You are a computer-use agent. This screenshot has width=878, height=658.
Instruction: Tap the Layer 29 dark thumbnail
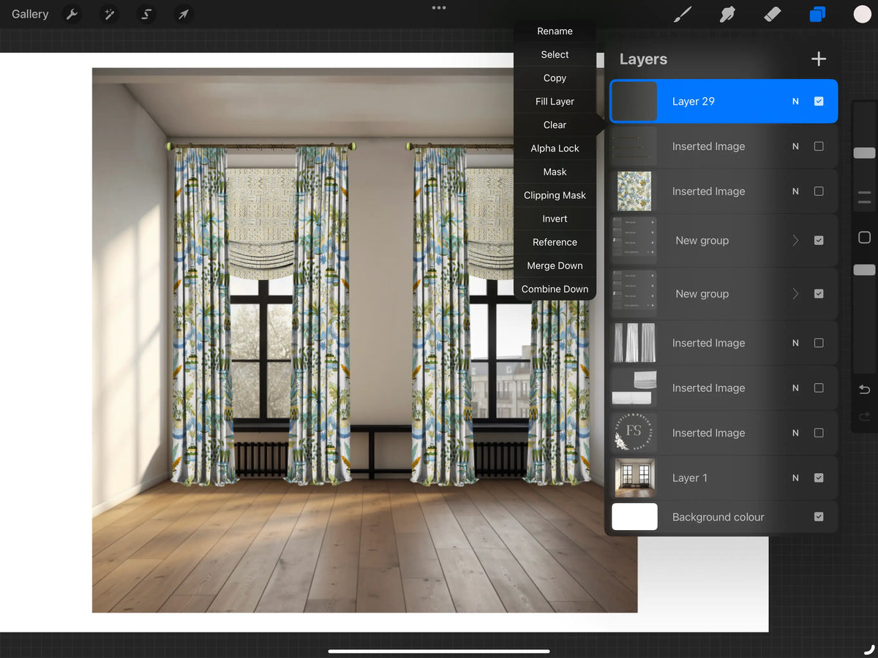[x=634, y=102]
